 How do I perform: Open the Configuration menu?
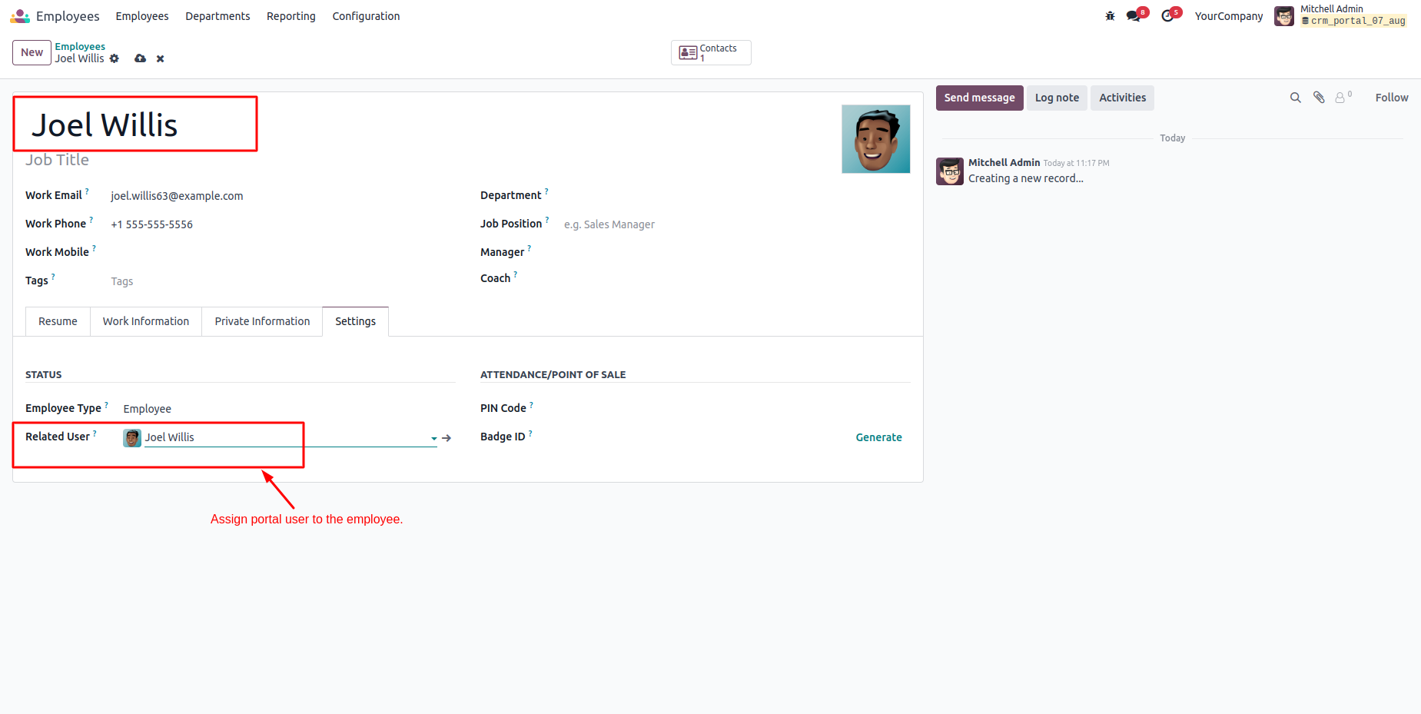click(x=366, y=16)
